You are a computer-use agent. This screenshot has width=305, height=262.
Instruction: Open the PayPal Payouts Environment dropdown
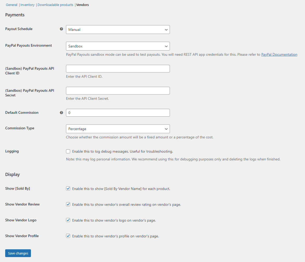click(118, 46)
